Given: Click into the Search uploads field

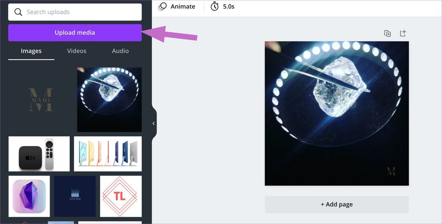Looking at the screenshot, I should tap(75, 12).
